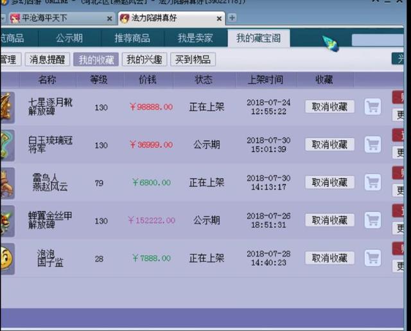411x331 pixels.
Task: Click cart icon in 泡泡 row
Action: coord(372,258)
